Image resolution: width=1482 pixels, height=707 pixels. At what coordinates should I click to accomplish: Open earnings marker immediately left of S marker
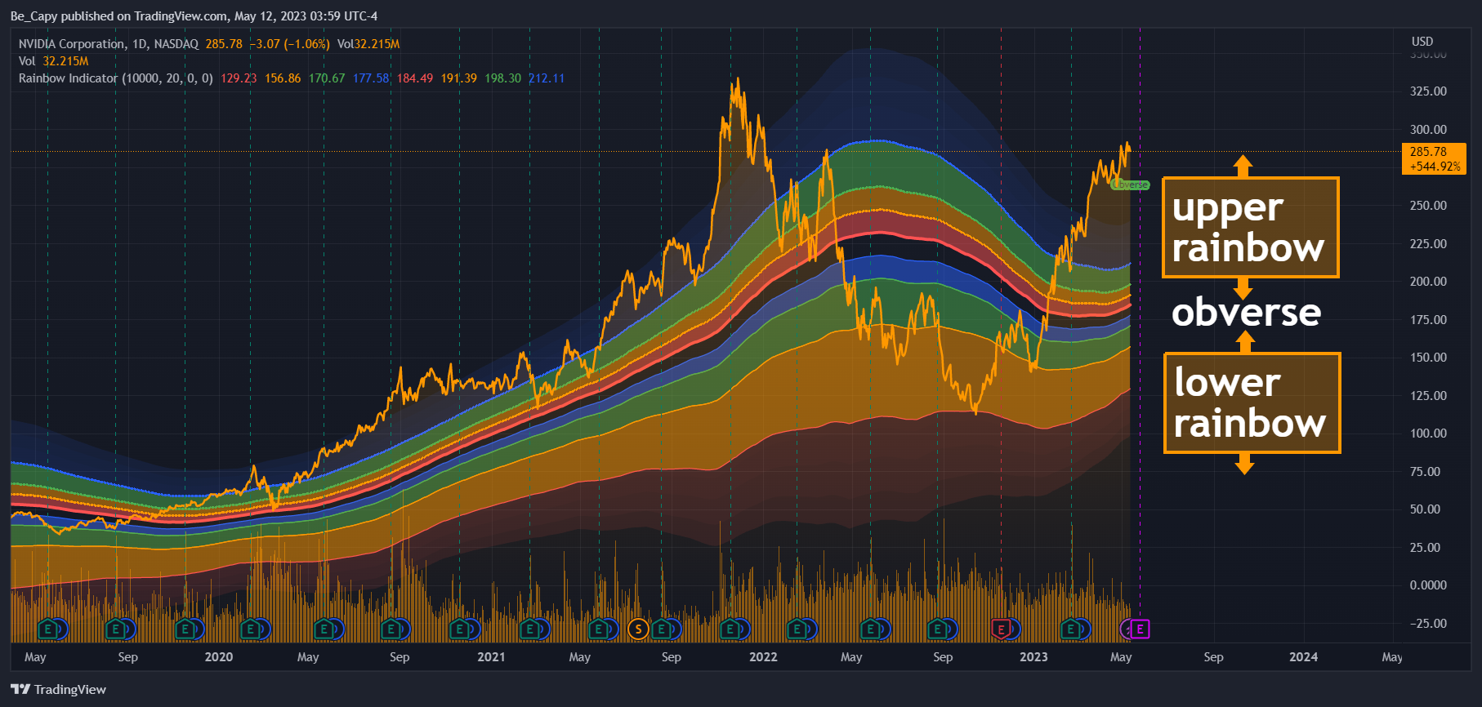[600, 629]
